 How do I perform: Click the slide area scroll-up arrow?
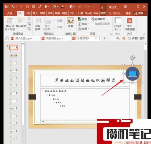click(x=146, y=43)
